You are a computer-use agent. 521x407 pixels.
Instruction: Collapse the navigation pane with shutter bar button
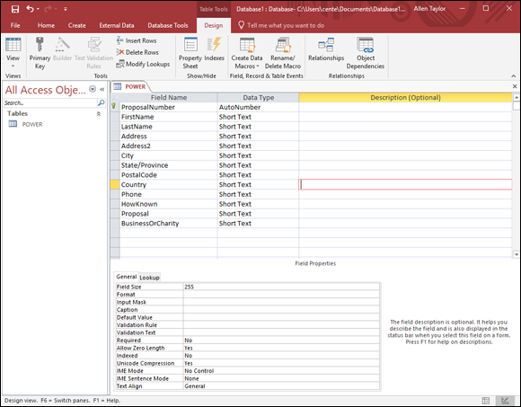102,89
